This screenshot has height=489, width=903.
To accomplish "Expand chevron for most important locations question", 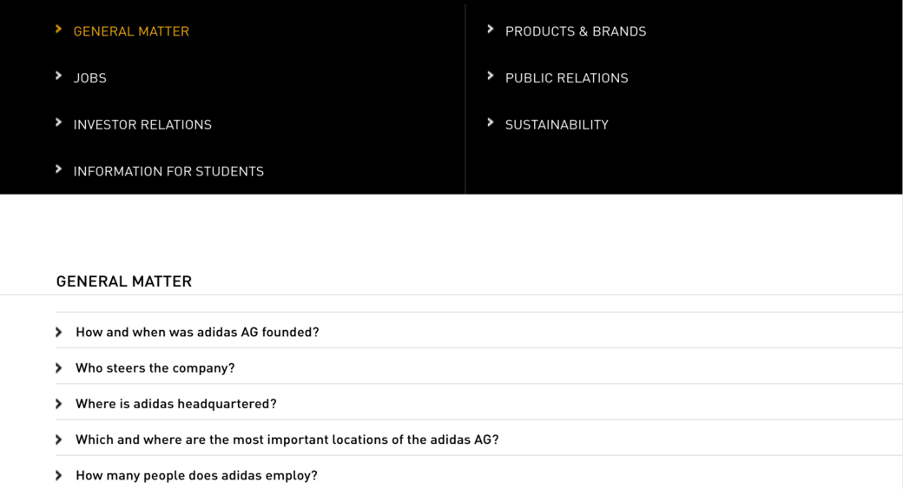I will point(59,440).
